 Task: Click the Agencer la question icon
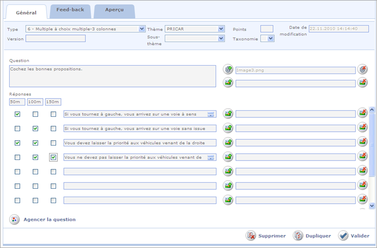[x=14, y=219]
